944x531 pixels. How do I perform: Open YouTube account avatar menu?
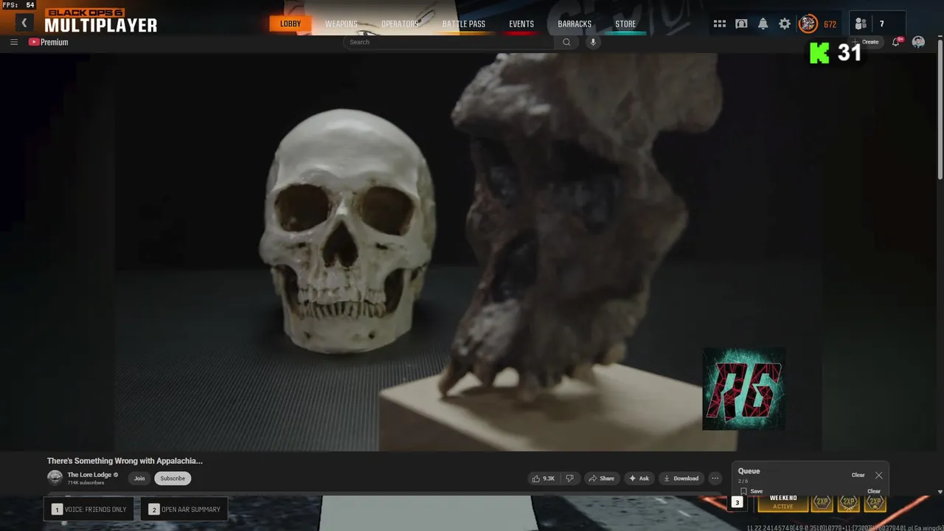(x=918, y=42)
